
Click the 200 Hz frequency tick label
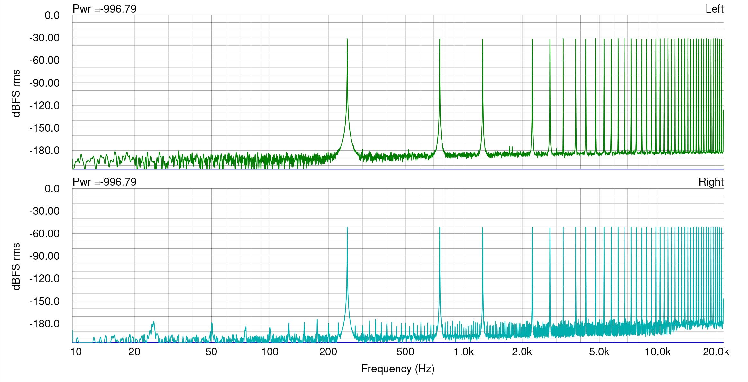coord(328,352)
